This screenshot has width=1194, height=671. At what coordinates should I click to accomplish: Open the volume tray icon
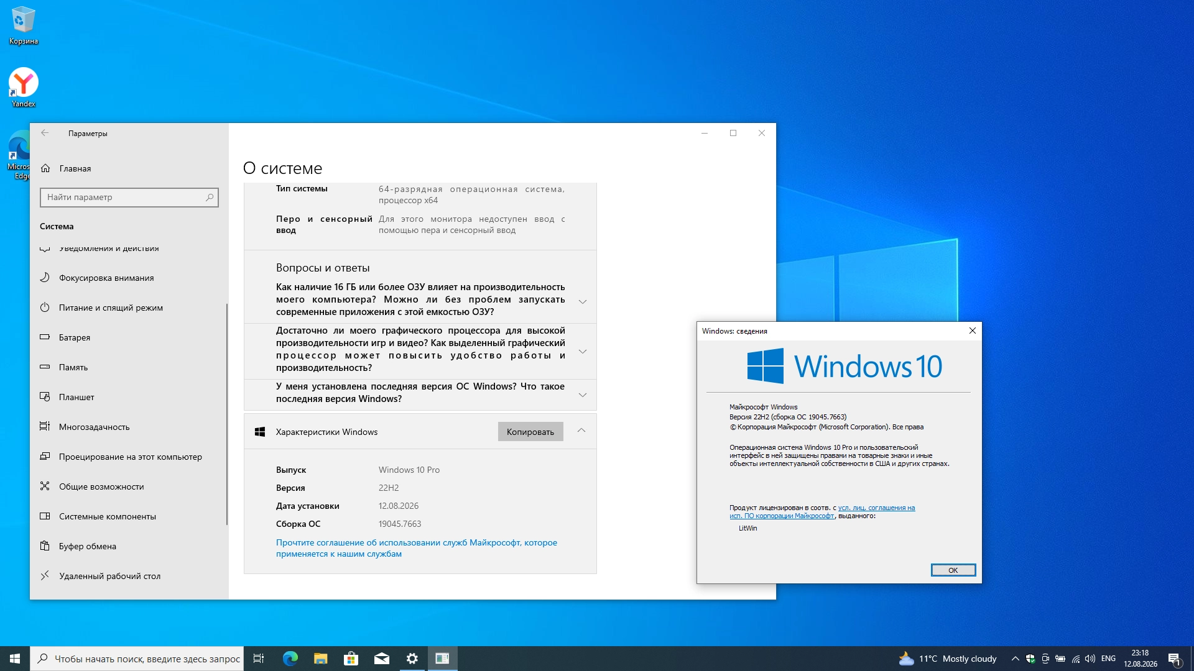tap(1090, 659)
